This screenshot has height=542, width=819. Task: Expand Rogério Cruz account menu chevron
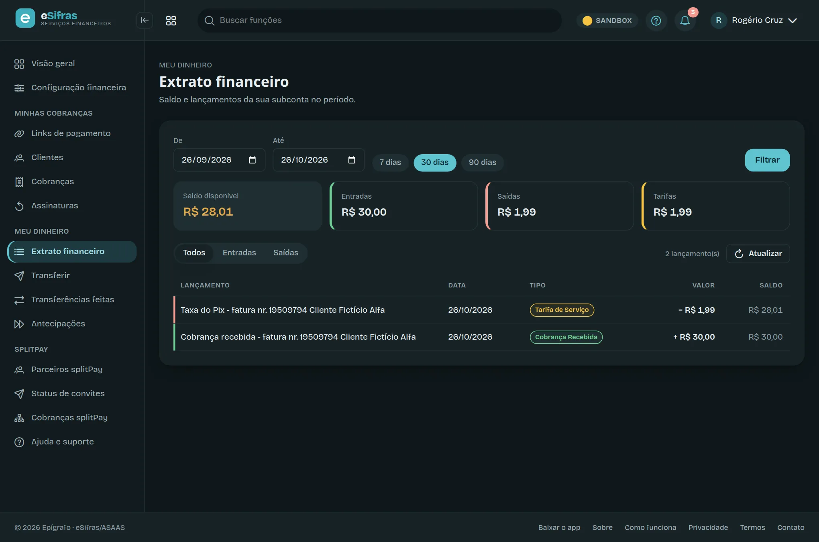click(x=793, y=20)
